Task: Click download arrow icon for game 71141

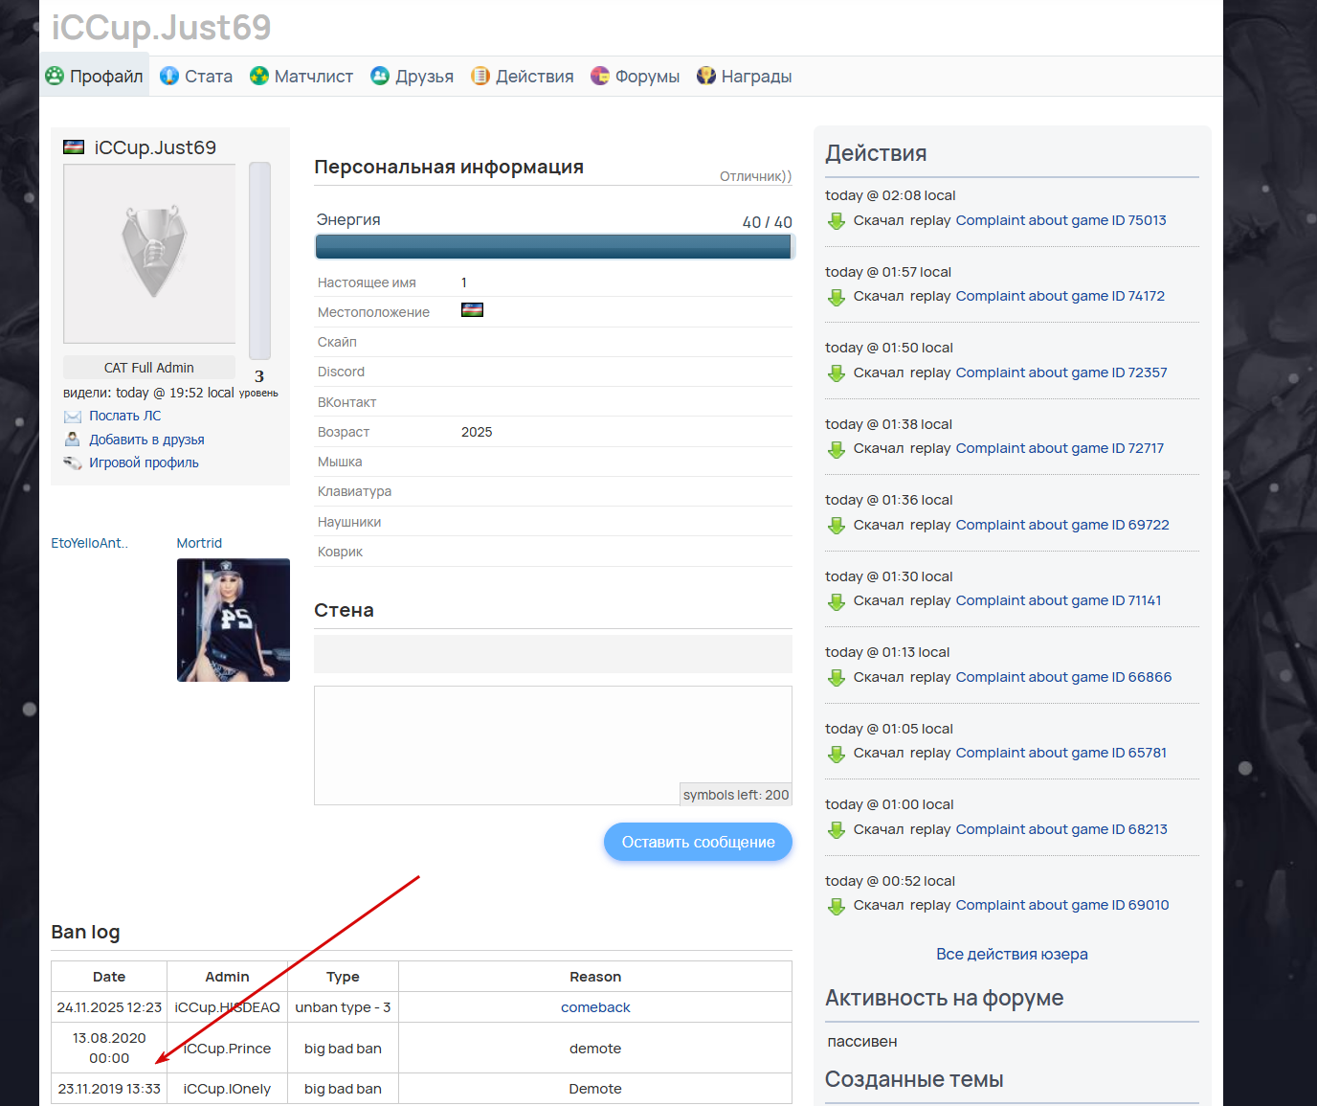Action: pyautogui.click(x=837, y=601)
